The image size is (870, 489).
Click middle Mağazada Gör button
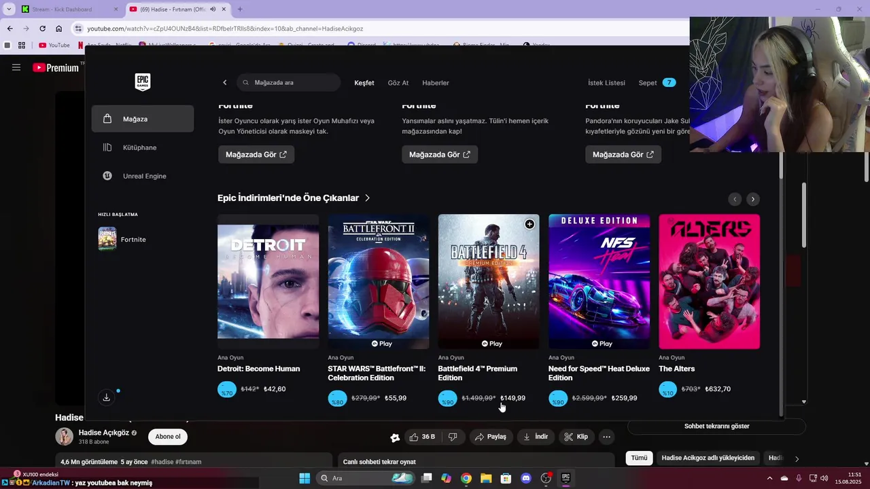440,154
